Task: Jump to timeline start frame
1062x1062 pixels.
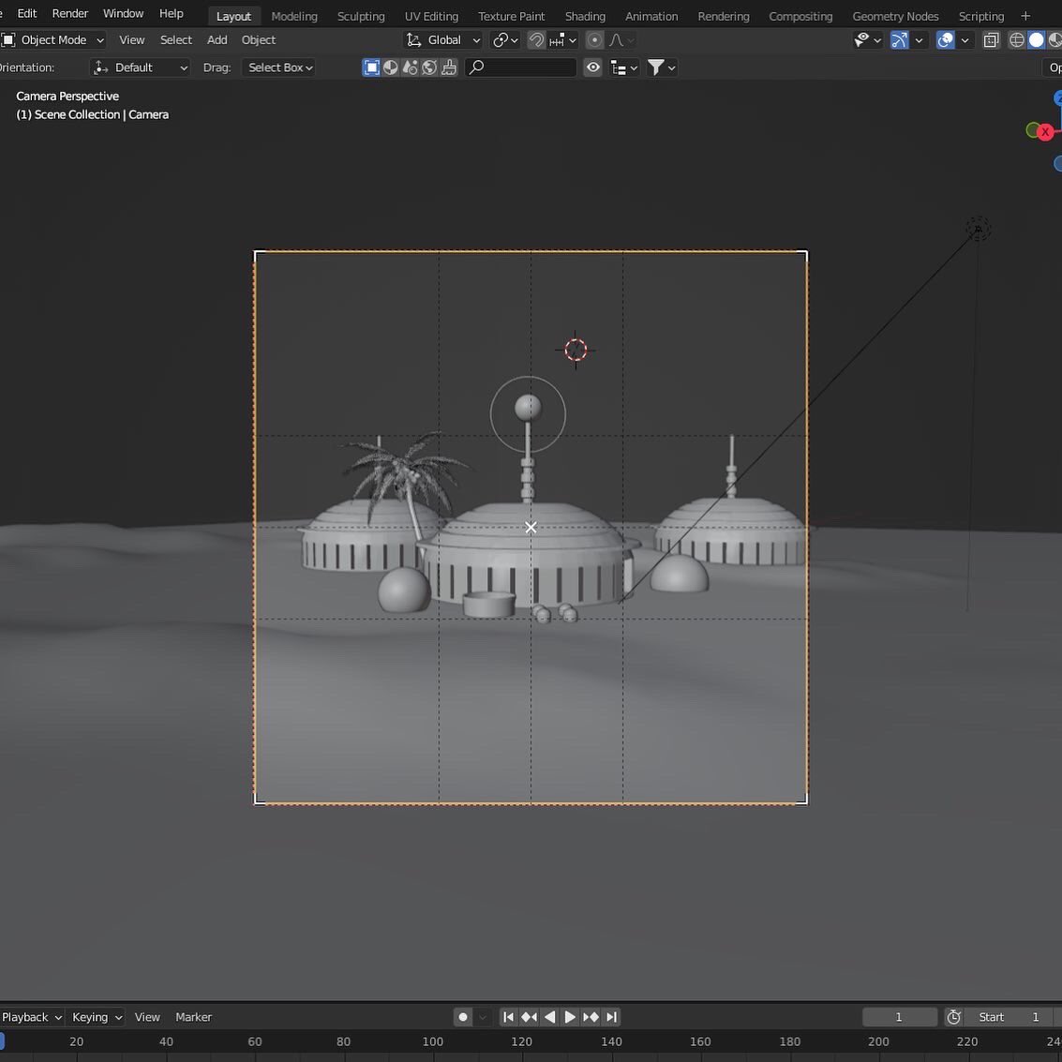Action: [508, 1017]
